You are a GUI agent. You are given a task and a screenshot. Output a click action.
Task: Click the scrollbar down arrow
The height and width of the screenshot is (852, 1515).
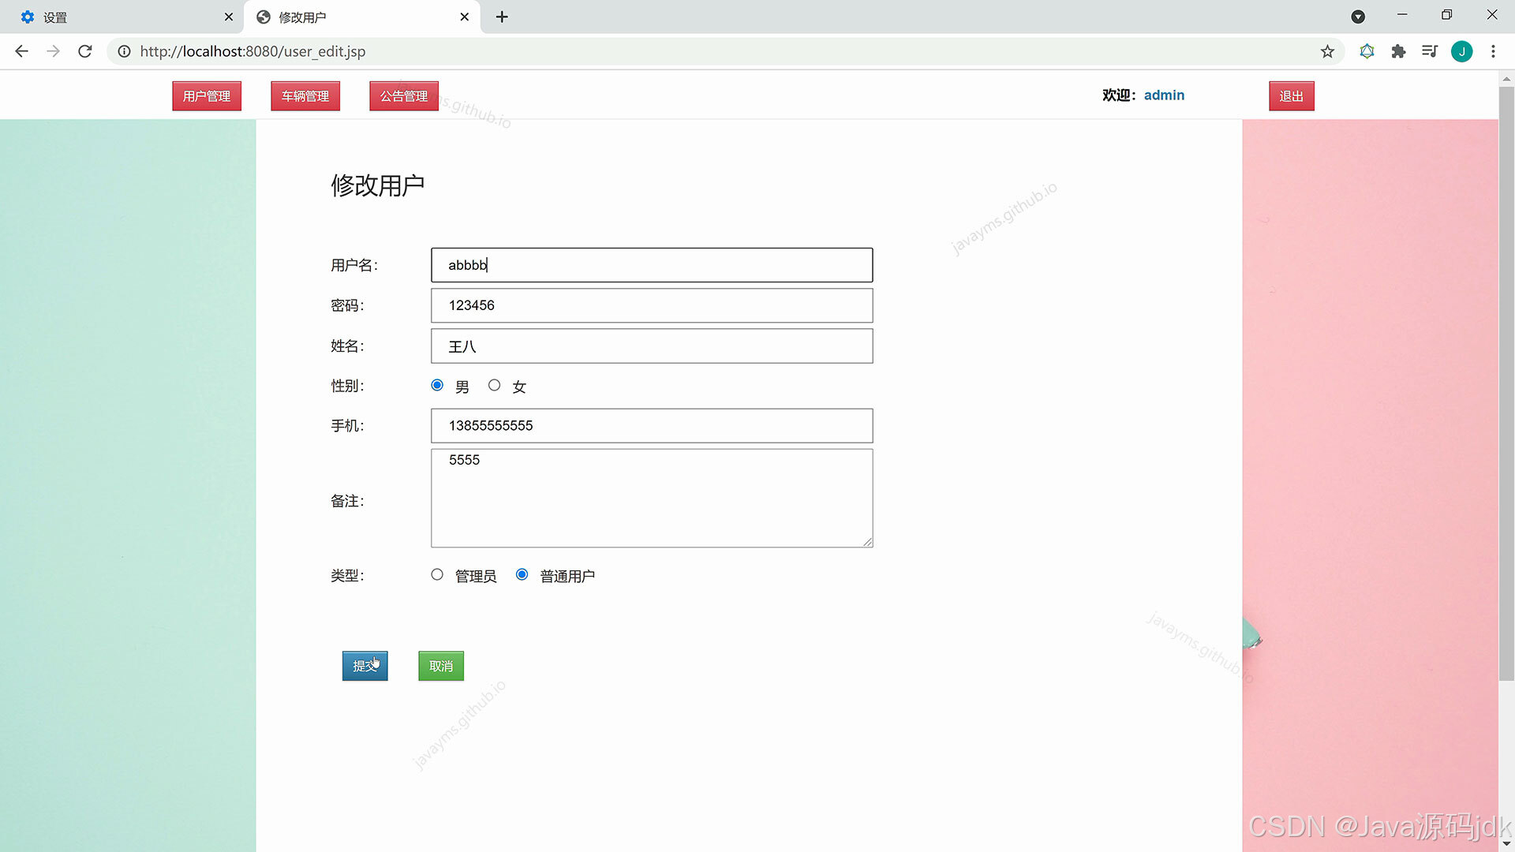pos(1506,844)
